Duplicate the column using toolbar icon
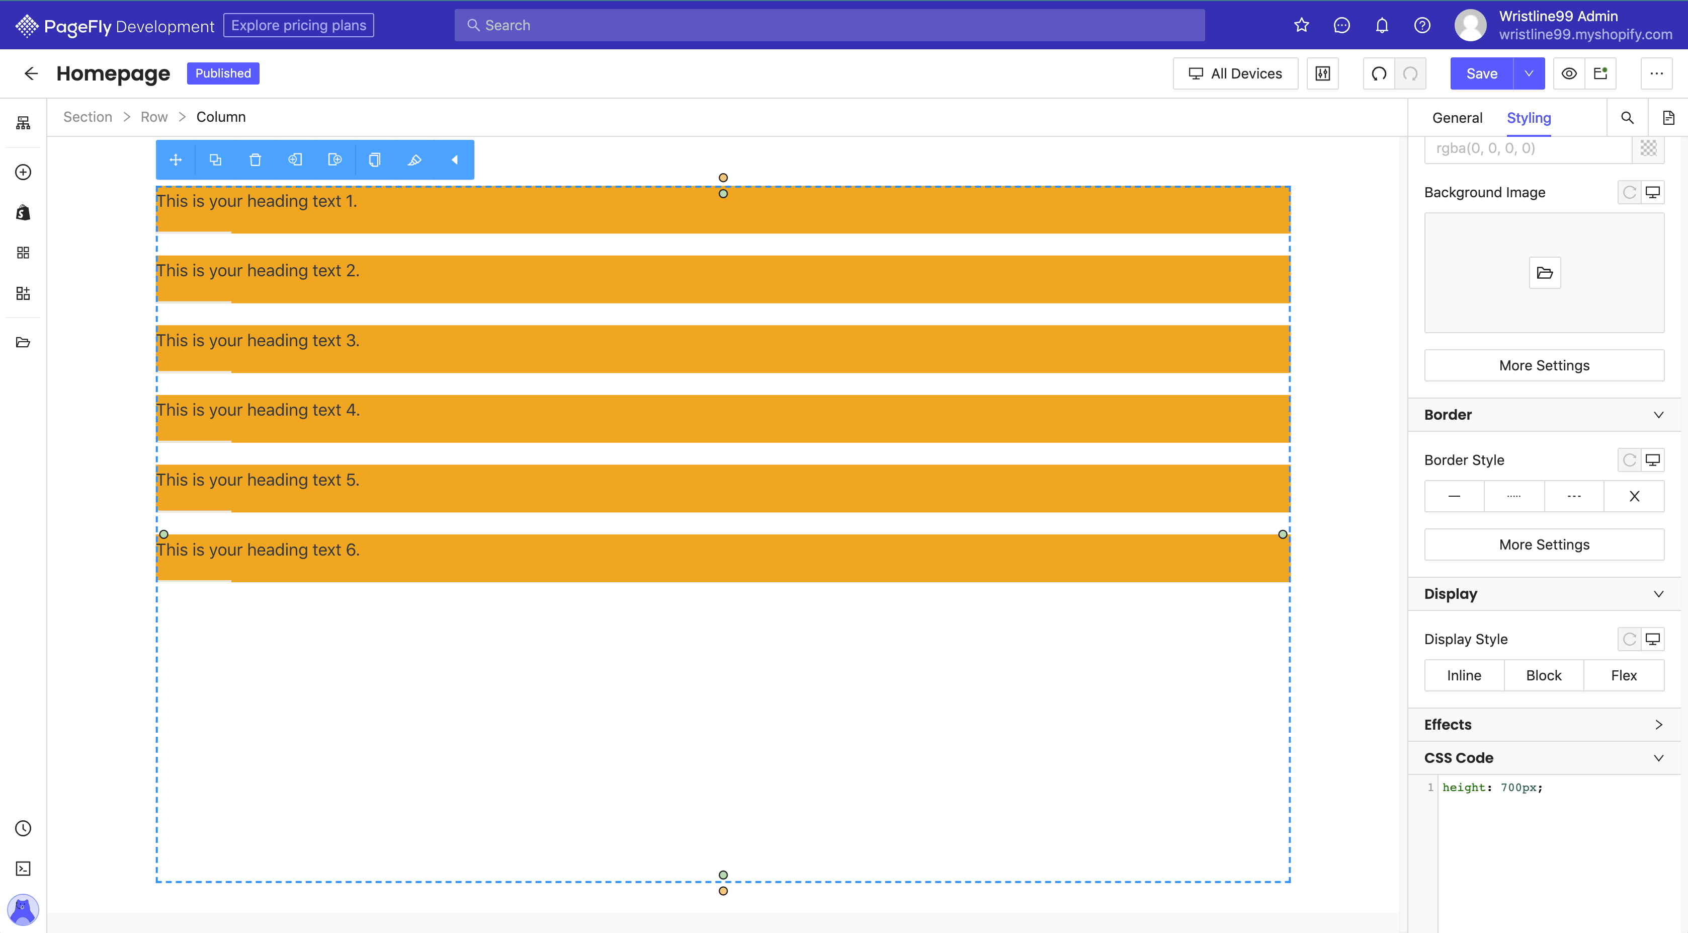 tap(216, 160)
